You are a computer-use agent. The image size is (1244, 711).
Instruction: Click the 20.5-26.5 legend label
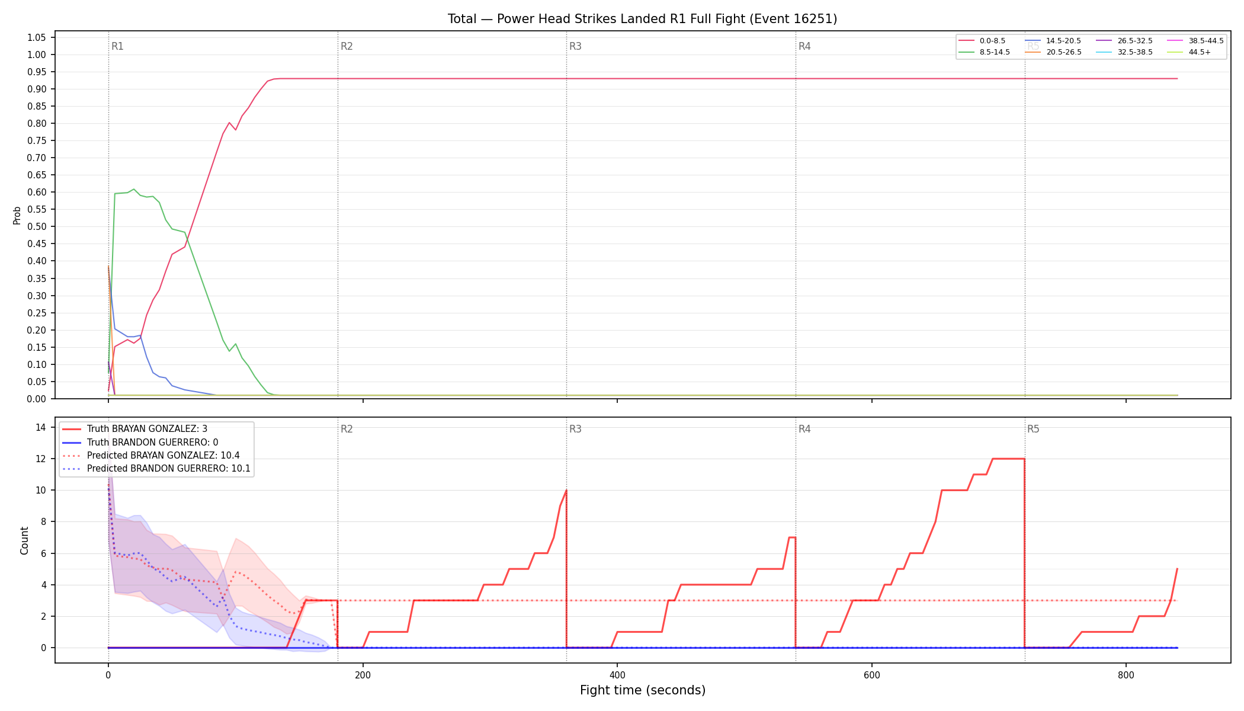(1064, 52)
